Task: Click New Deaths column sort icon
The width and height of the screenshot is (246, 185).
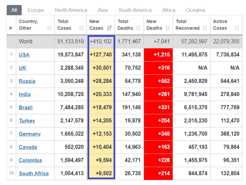Action: tap(167, 28)
